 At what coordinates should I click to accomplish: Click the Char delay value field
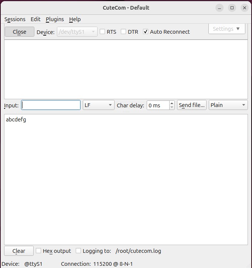tap(159, 105)
